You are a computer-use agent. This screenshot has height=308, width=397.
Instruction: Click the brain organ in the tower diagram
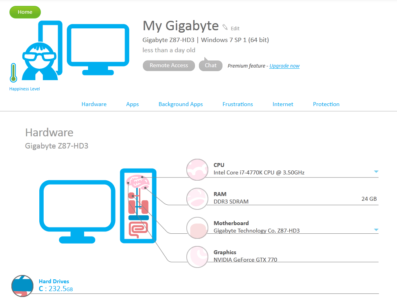pyautogui.click(x=138, y=181)
